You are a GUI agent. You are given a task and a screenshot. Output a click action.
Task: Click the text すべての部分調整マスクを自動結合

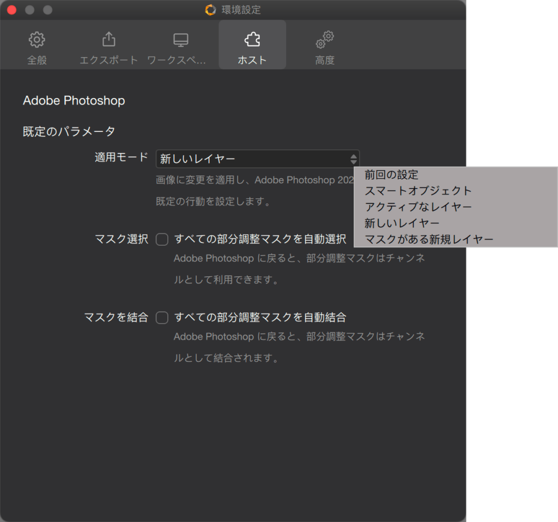point(260,318)
